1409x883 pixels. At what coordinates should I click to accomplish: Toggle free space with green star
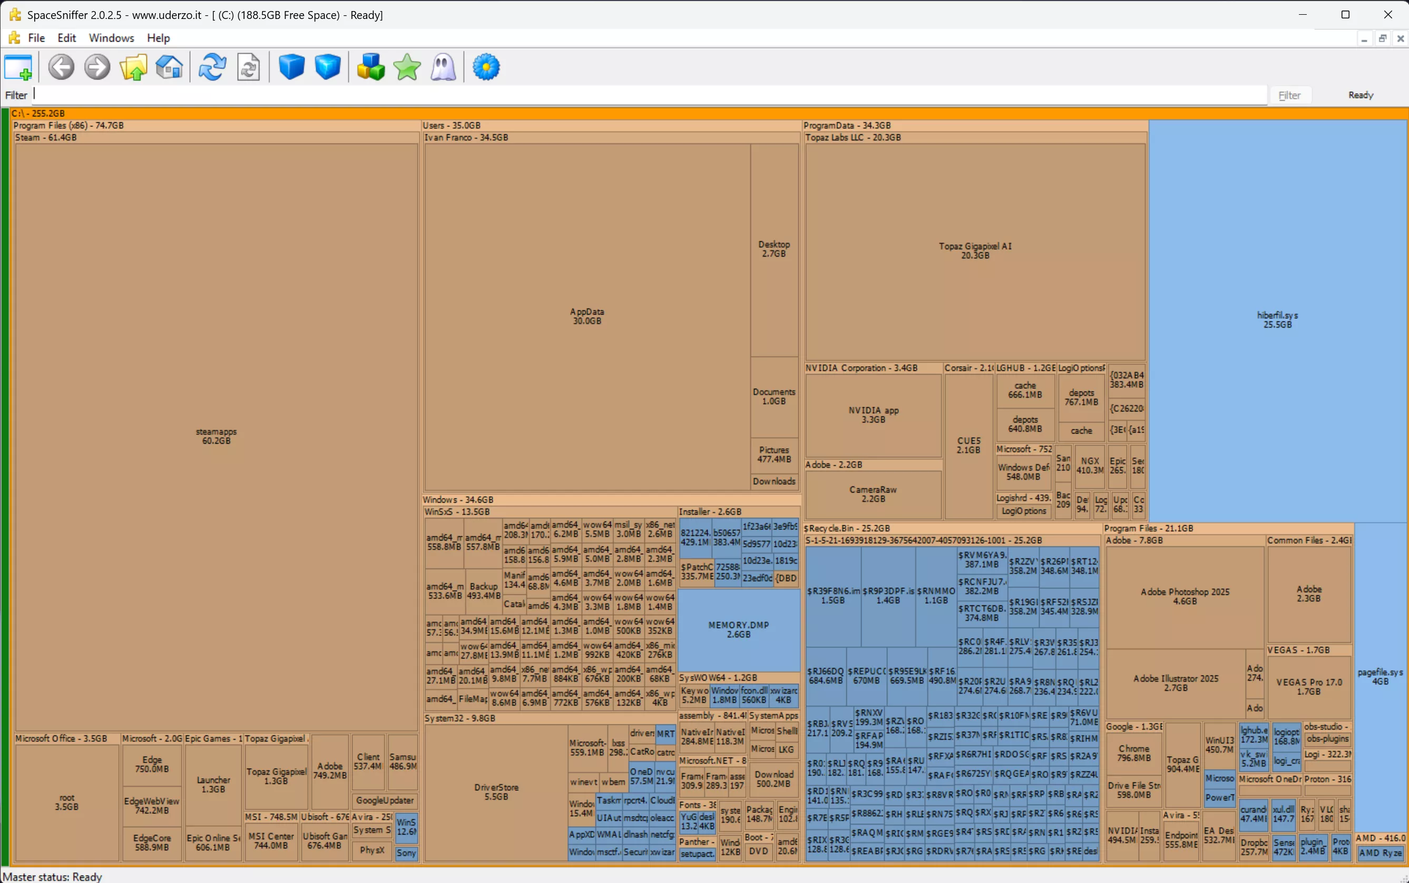click(x=407, y=67)
